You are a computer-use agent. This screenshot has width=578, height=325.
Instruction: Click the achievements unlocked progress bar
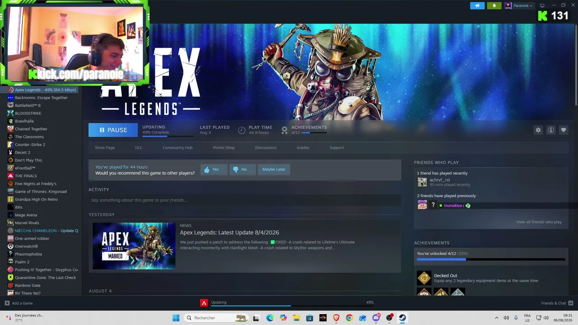(x=491, y=260)
